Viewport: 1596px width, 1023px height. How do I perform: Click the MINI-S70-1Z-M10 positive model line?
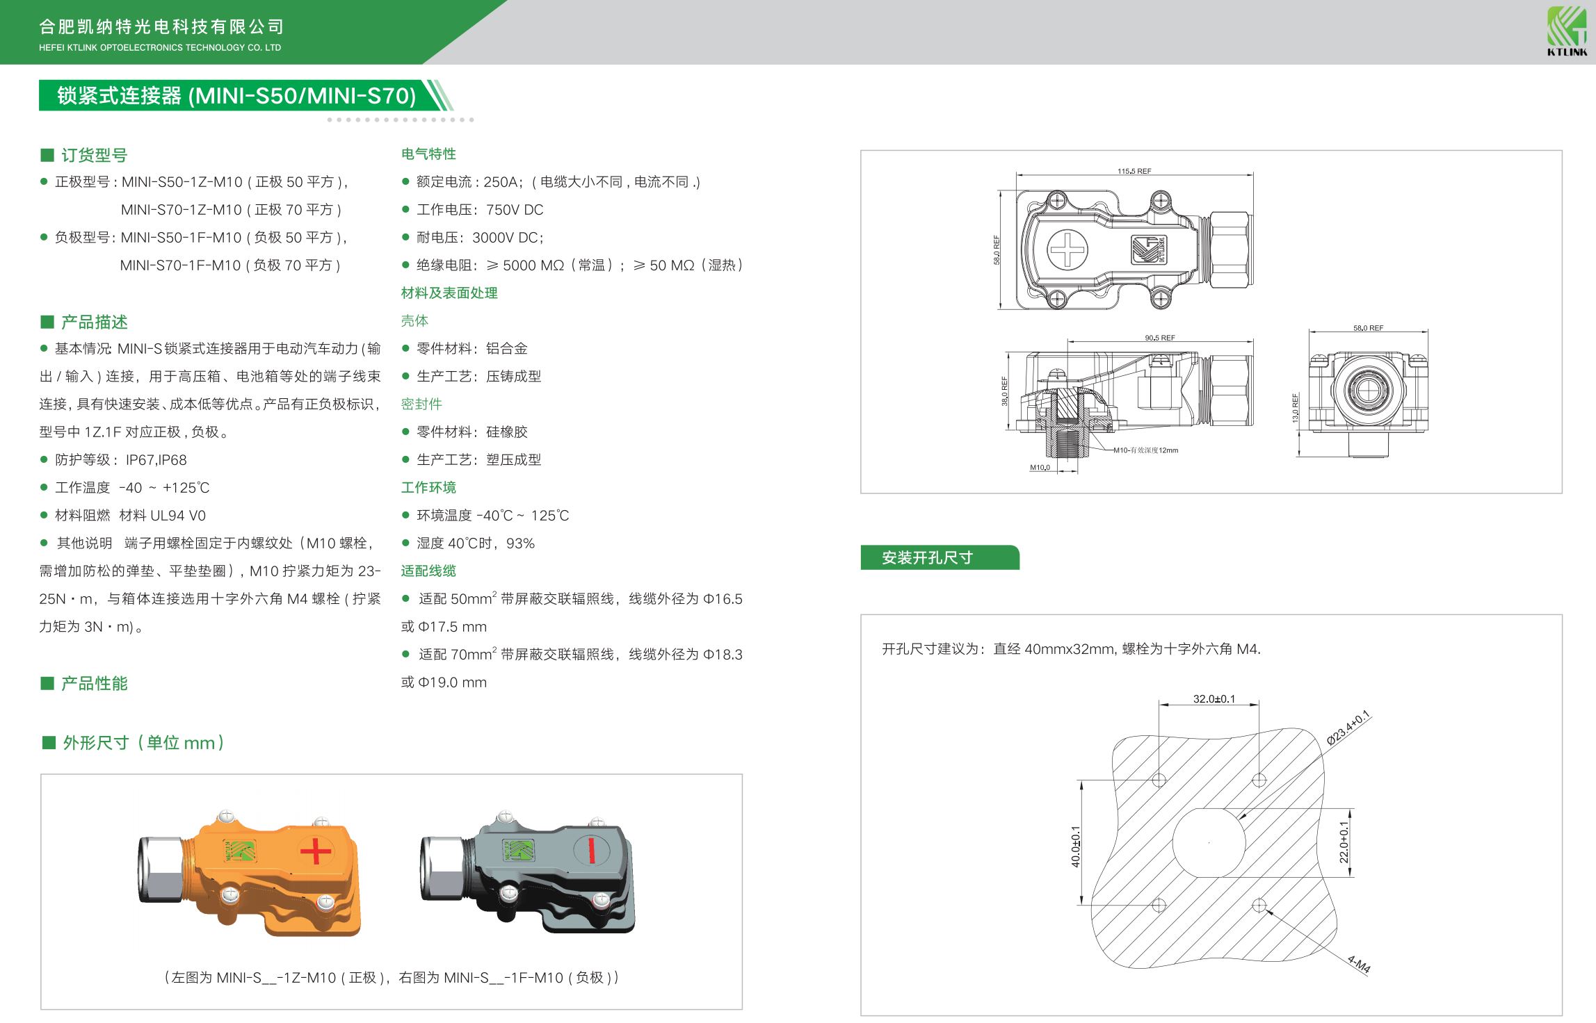tap(231, 210)
